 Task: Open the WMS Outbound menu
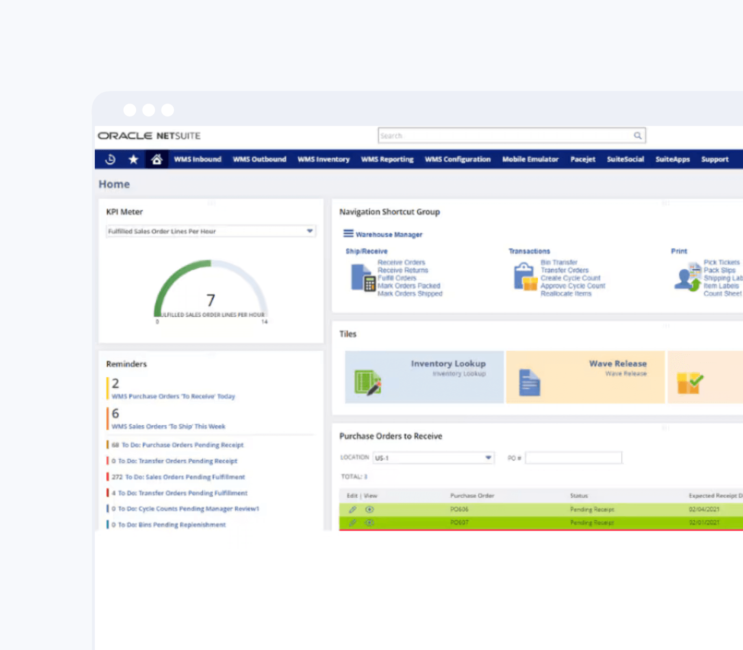point(260,159)
